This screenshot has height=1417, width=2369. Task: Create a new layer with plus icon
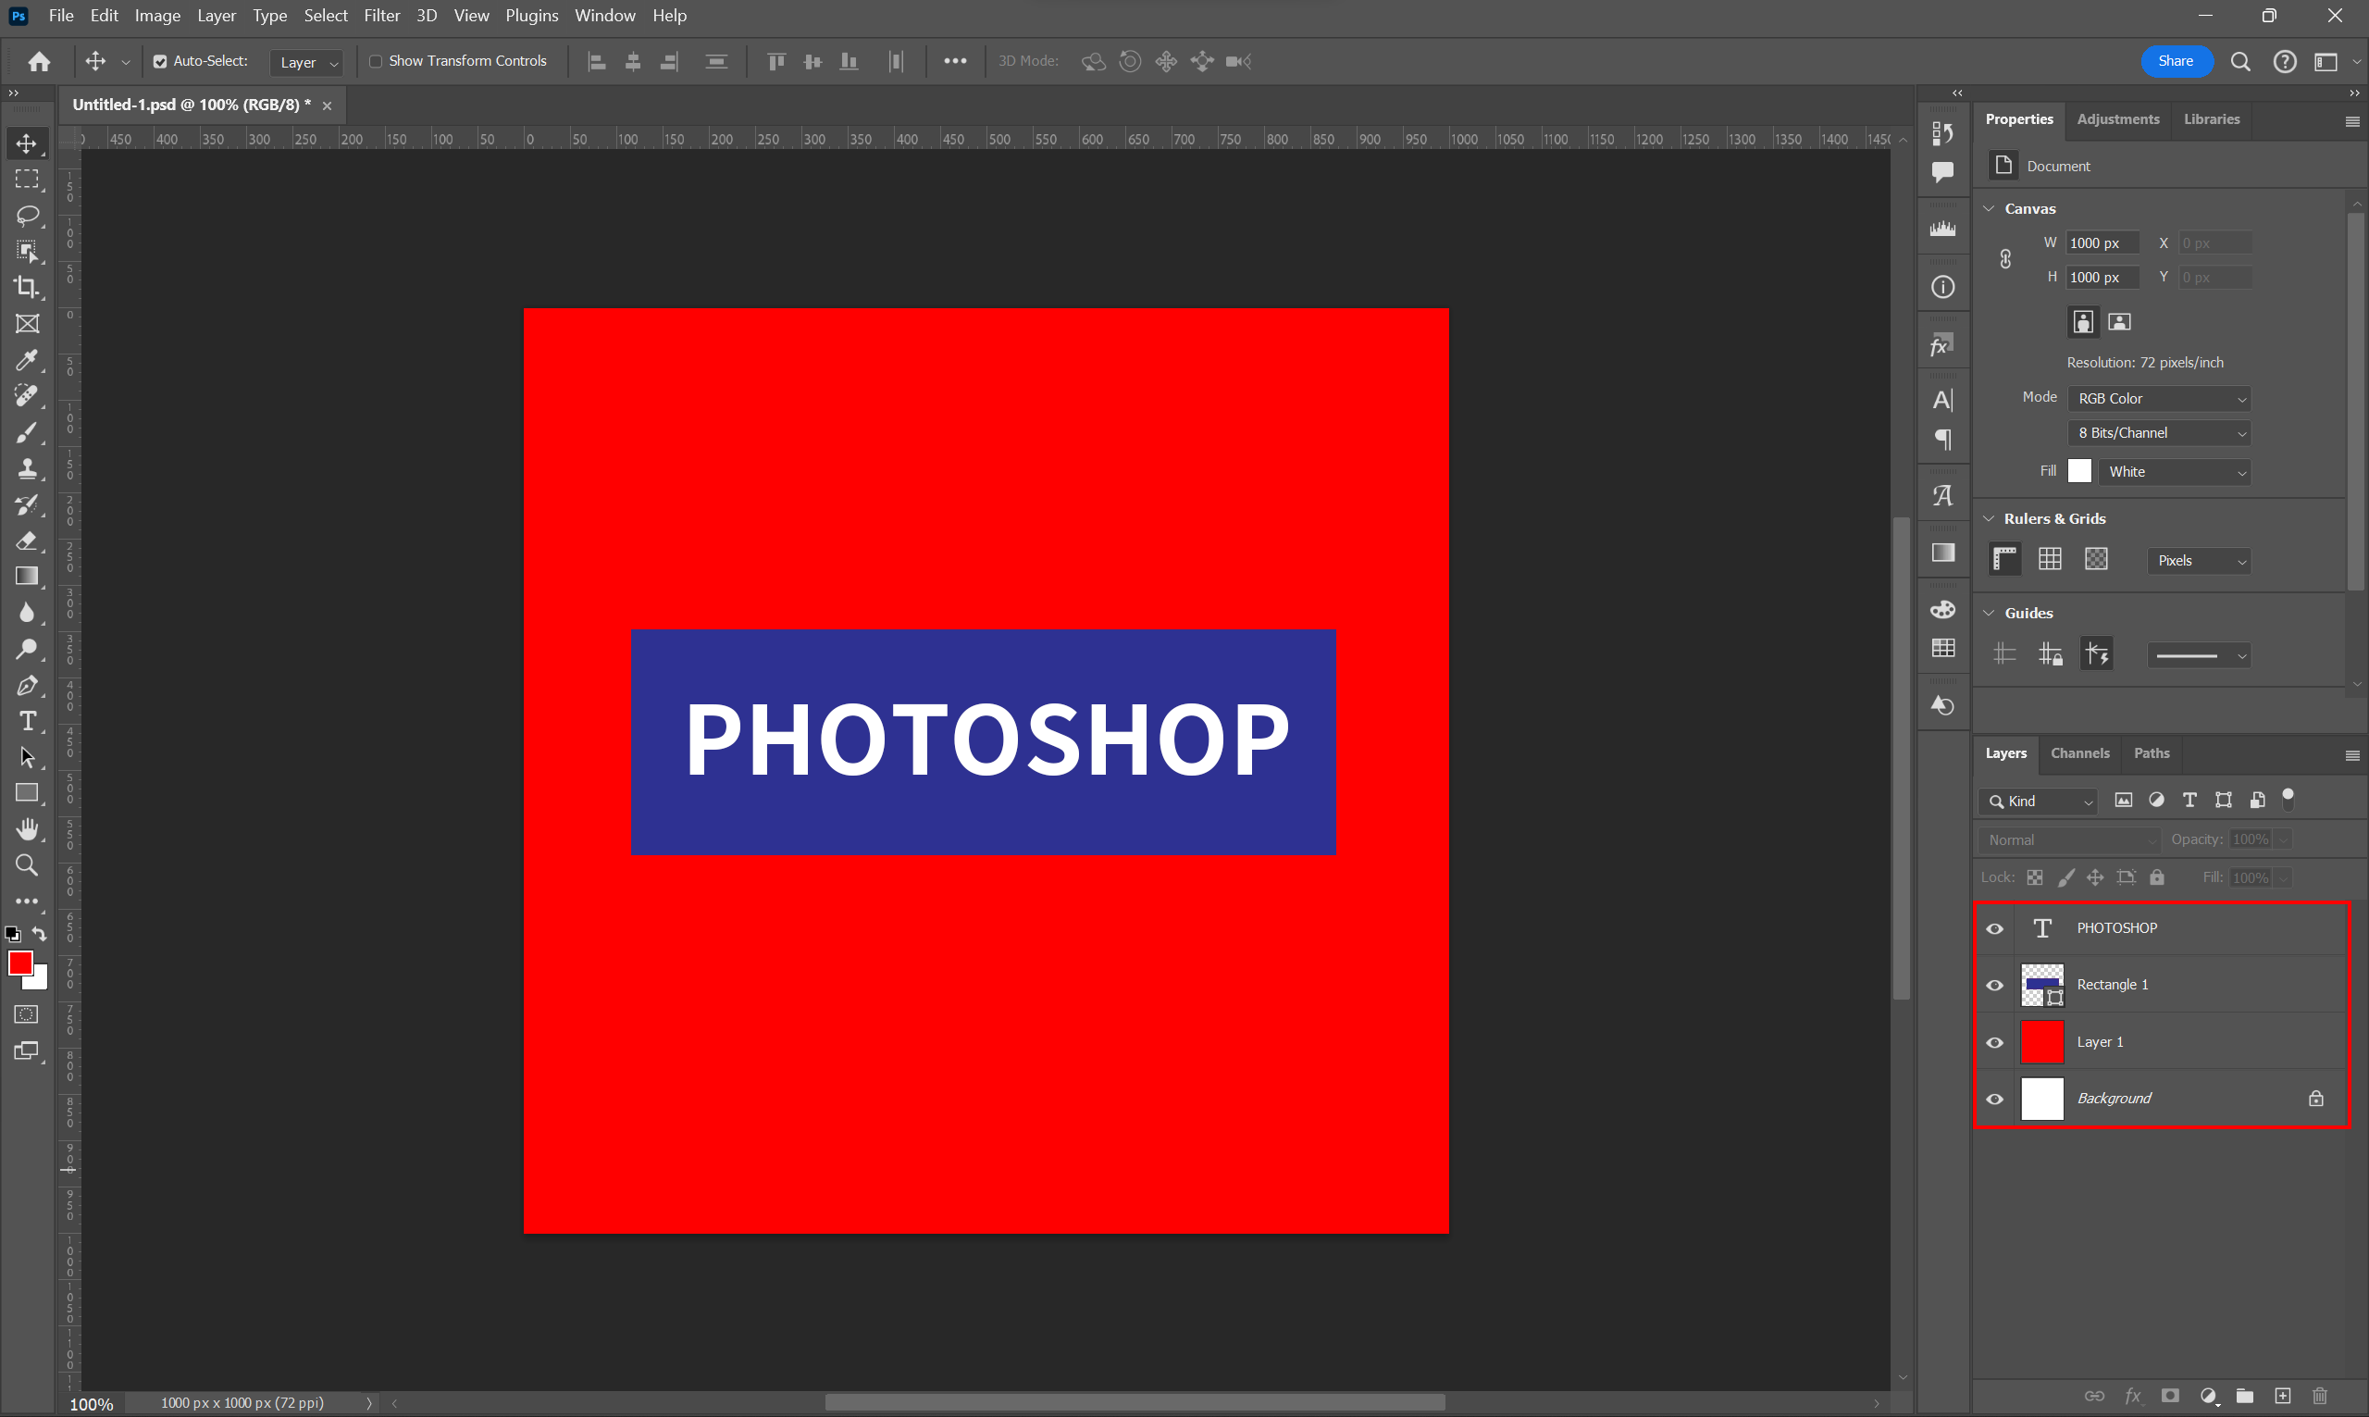pyautogui.click(x=2282, y=1396)
